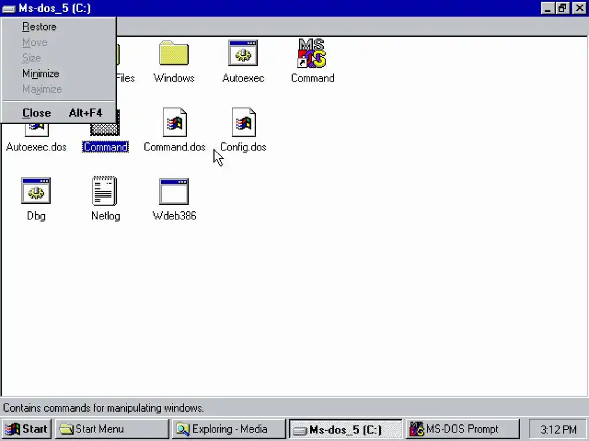Switch to Exploring - Media taskbar button
Screen dimensions: 589x441
click(x=229, y=428)
